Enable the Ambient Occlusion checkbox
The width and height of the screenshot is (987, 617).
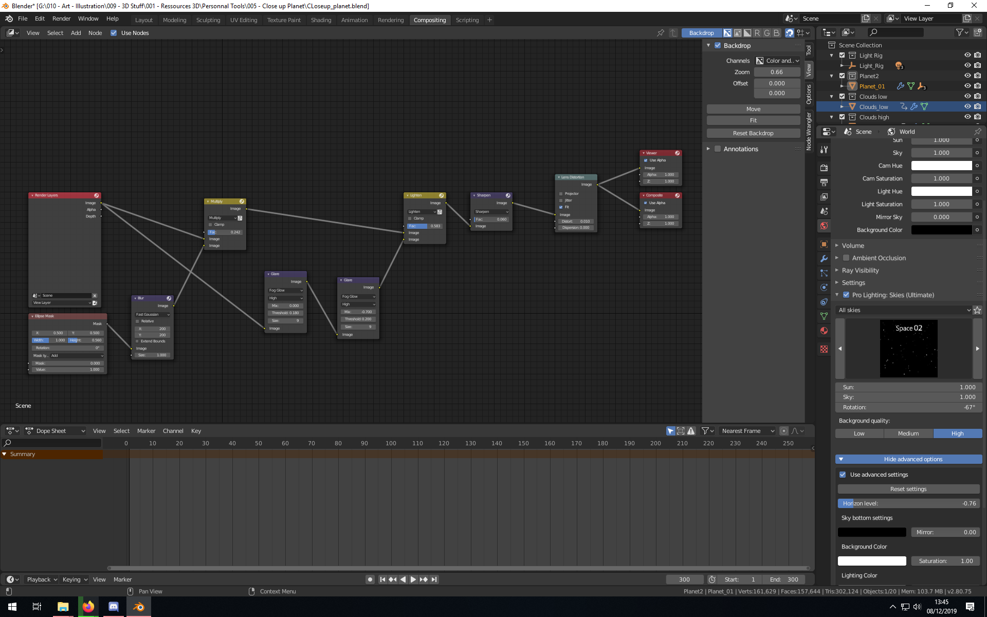click(x=846, y=258)
